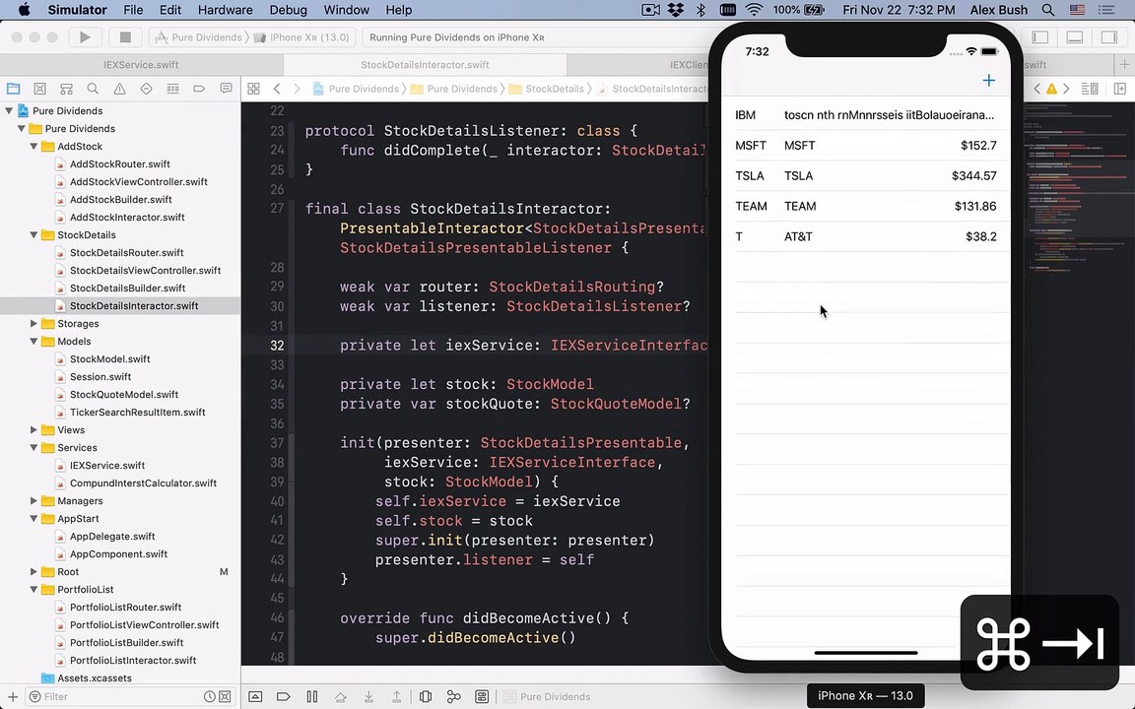This screenshot has width=1135, height=709.
Task: Click the Step Out debug button
Action: [397, 696]
